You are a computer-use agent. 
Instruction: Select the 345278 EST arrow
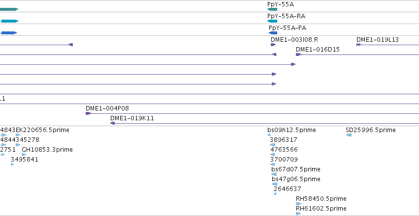18,145
